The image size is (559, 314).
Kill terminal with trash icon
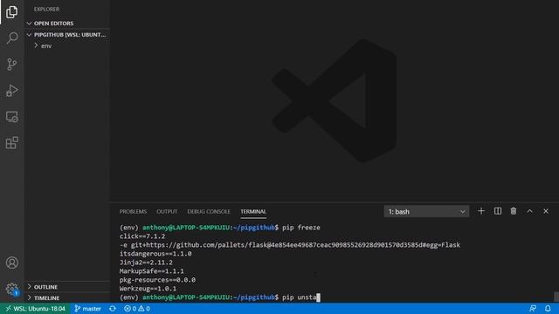514,211
